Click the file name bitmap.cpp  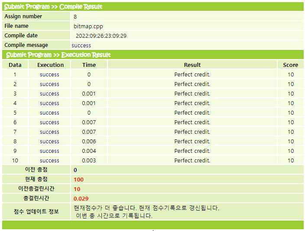point(88,26)
